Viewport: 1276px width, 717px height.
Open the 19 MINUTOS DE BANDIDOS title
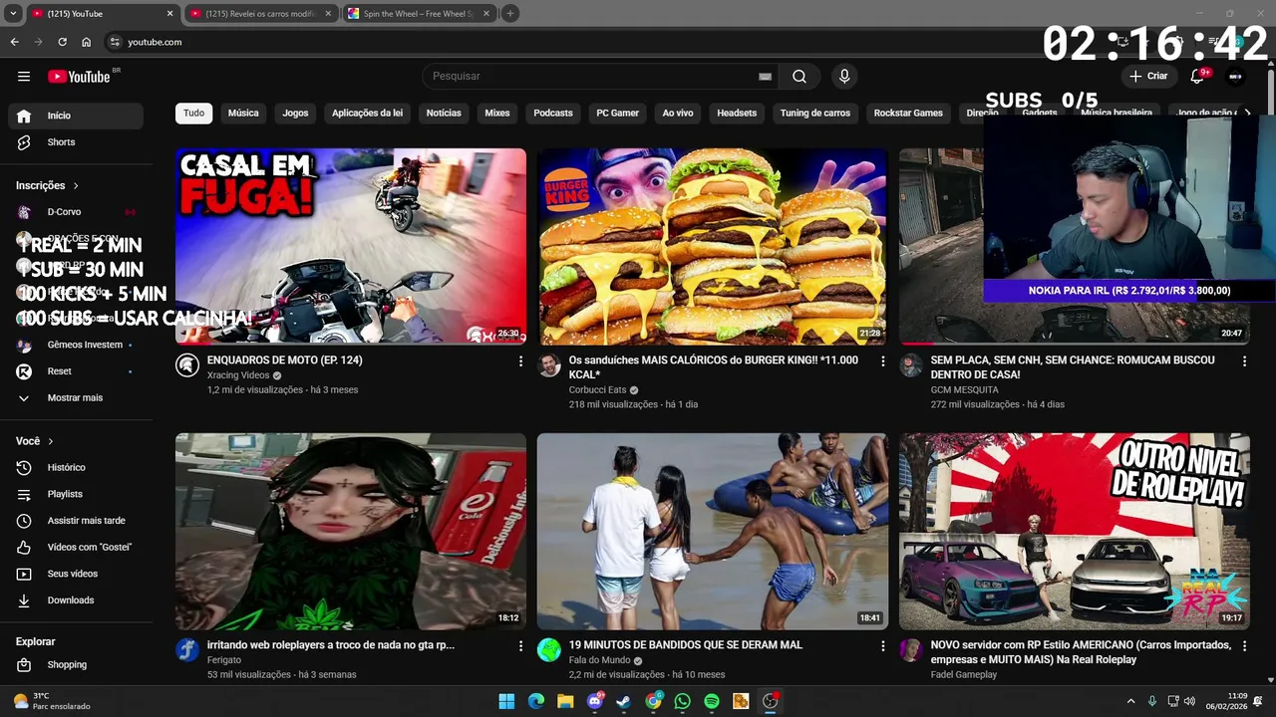click(x=686, y=645)
